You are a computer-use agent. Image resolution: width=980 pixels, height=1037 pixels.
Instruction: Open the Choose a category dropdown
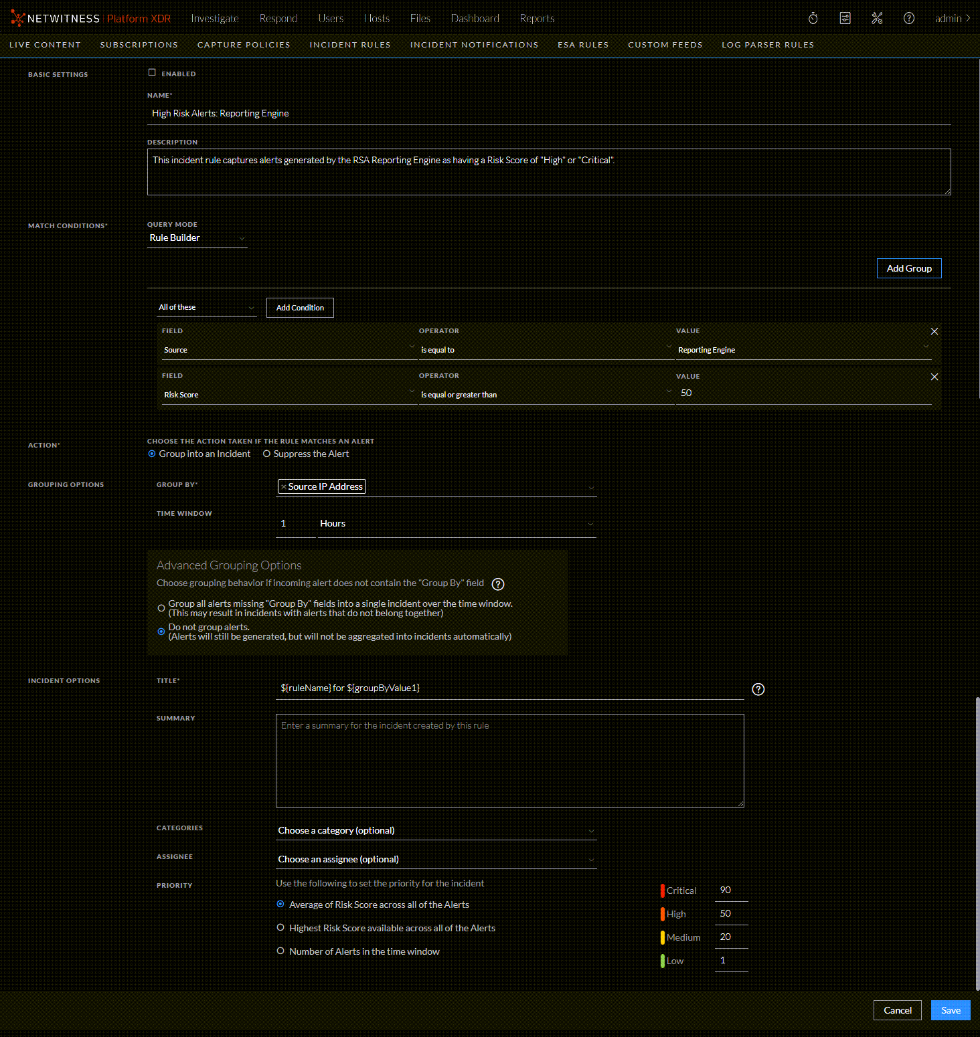435,830
